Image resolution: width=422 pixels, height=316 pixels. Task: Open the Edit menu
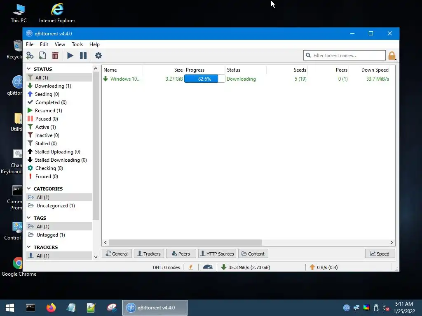44,44
